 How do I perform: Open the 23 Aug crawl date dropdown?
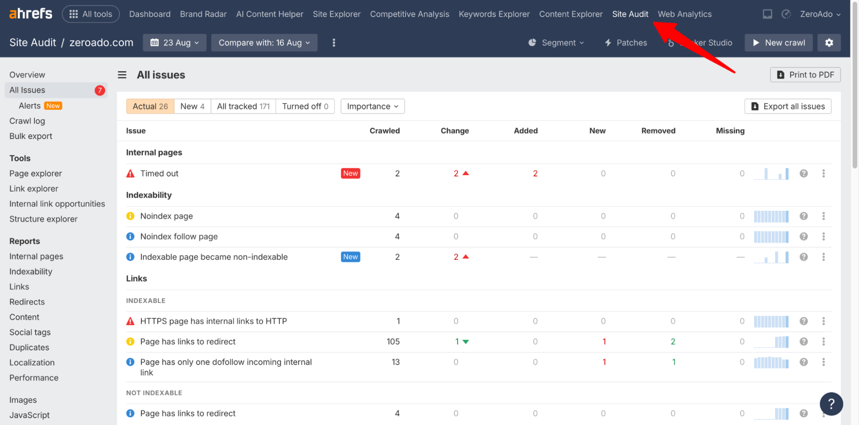click(174, 42)
